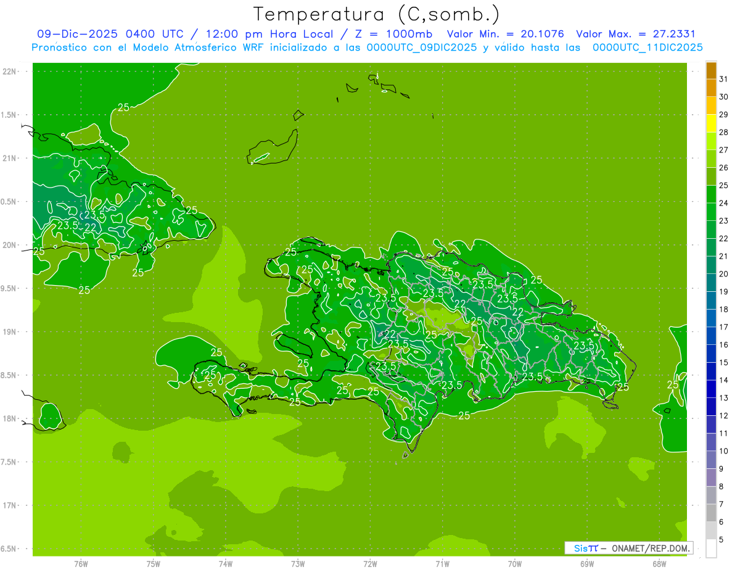Viewport: 740px width, 572px height.
Task: Click the legend scale number '13'
Action: tap(723, 398)
